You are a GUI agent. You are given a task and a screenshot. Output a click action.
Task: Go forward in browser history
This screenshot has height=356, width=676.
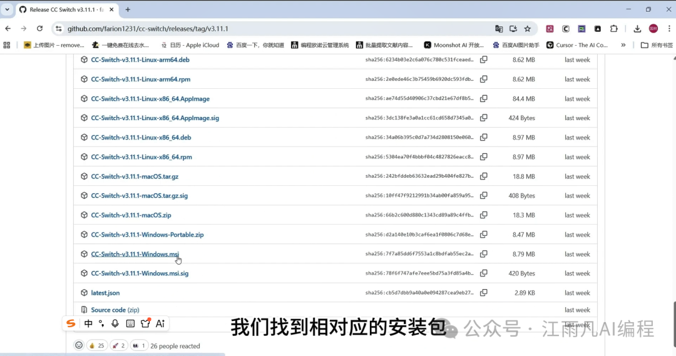tap(24, 28)
